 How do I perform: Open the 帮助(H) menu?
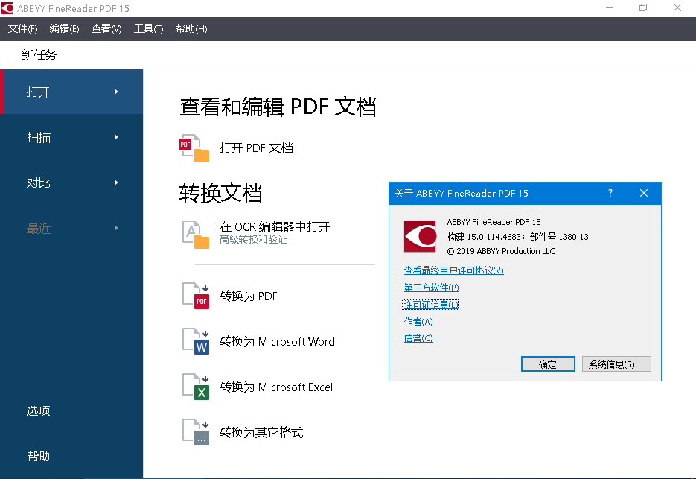point(191,29)
